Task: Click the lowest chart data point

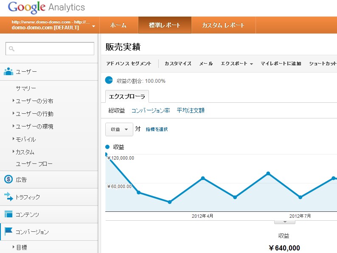Action: point(170,202)
